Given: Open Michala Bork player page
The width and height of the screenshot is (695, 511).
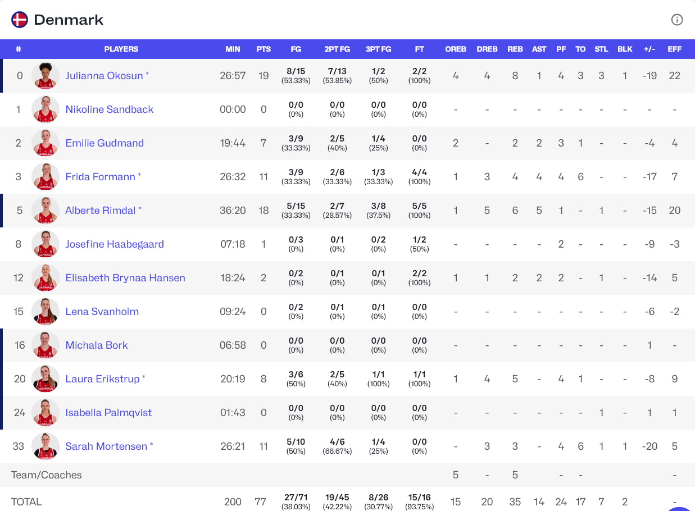Looking at the screenshot, I should coord(97,345).
